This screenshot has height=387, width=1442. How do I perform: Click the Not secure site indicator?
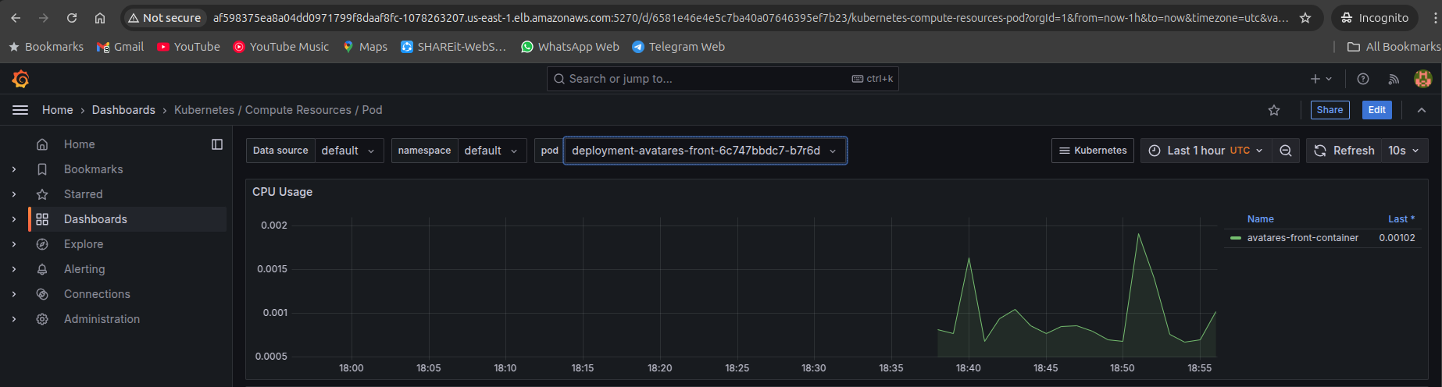tap(164, 18)
